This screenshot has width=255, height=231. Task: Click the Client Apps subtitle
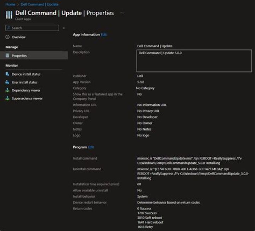tap(23, 19)
